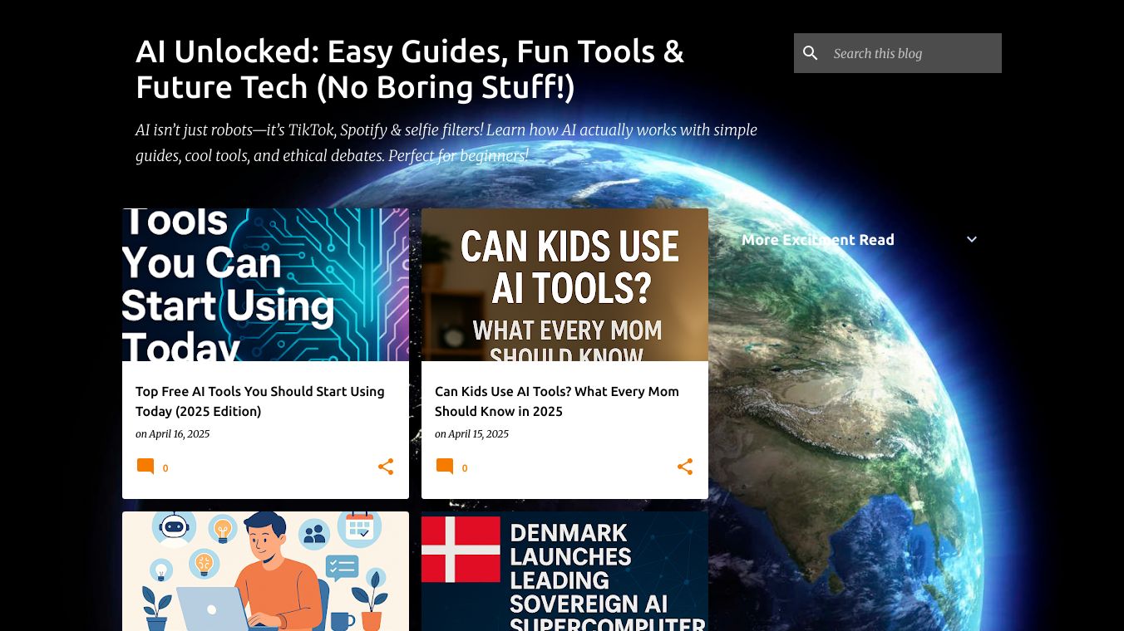Image resolution: width=1124 pixels, height=631 pixels.
Task: Select the blog tagline about TikTok and Spotify
Action: tap(446, 143)
